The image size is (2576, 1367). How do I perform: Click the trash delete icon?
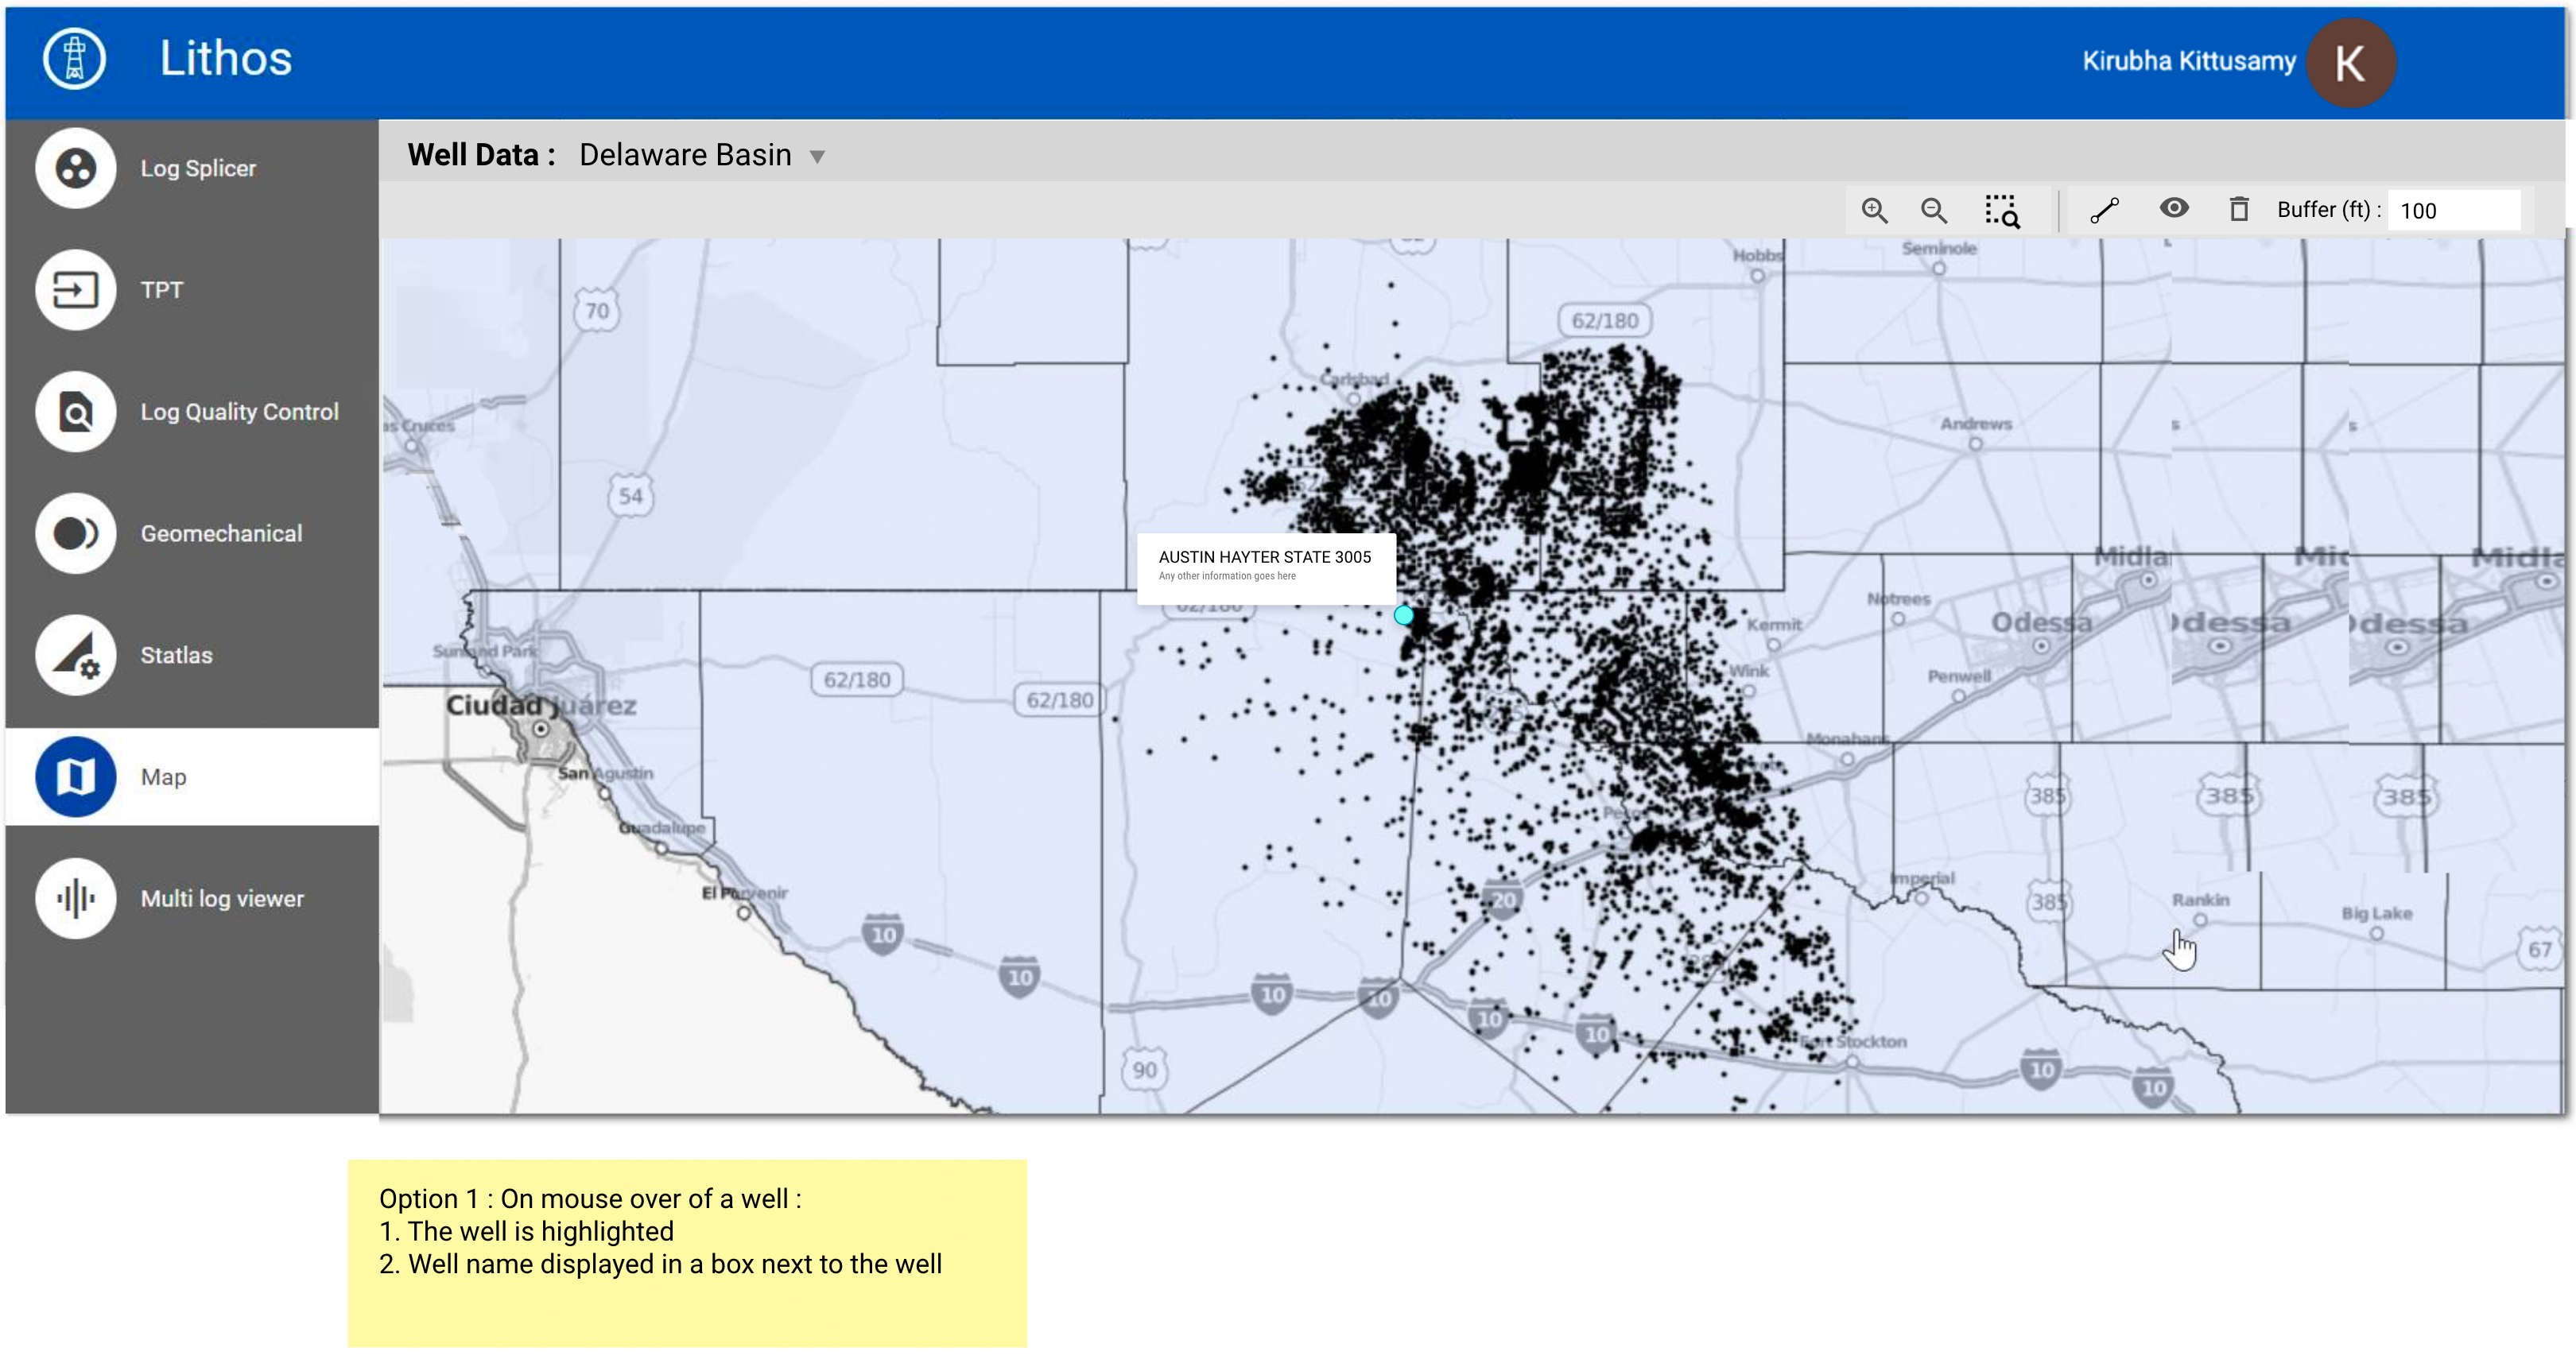(x=2239, y=210)
